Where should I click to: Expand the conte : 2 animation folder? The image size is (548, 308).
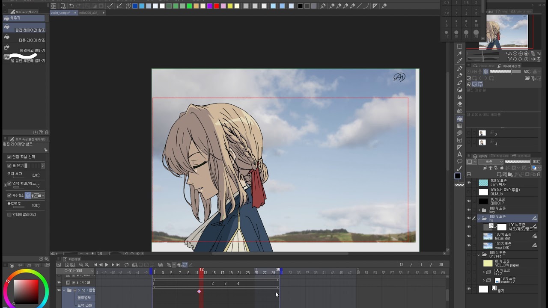484,281
